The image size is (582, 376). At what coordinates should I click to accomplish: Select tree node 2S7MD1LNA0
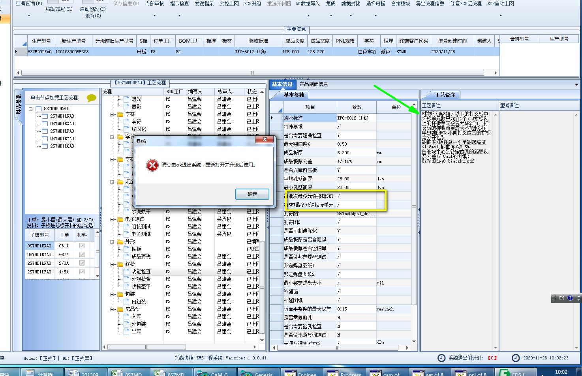click(x=62, y=116)
